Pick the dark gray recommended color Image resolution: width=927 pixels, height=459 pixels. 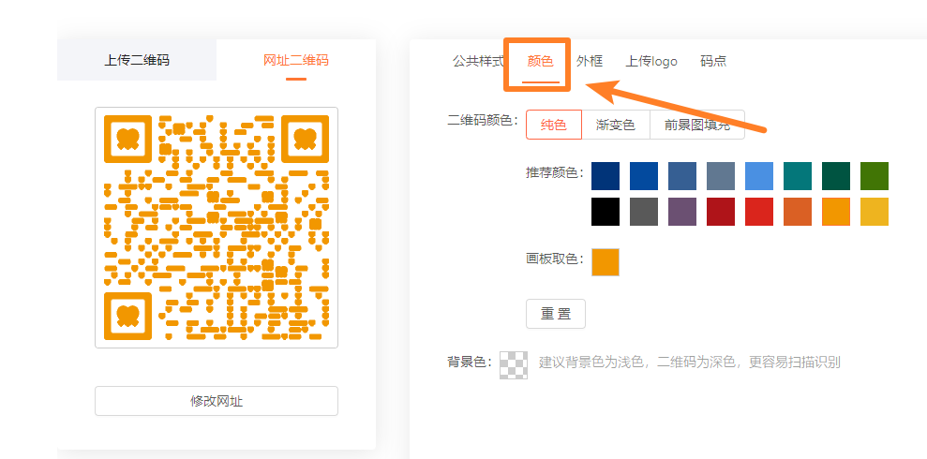coord(644,212)
